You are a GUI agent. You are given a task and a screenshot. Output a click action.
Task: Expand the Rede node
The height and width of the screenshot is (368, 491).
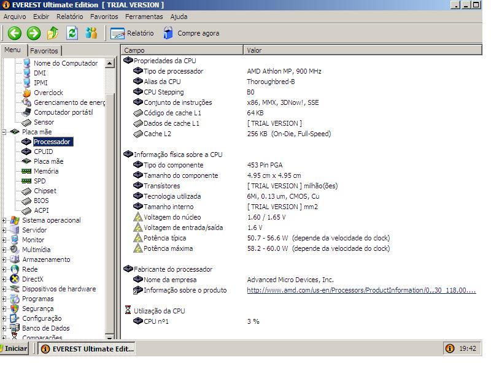[4, 269]
